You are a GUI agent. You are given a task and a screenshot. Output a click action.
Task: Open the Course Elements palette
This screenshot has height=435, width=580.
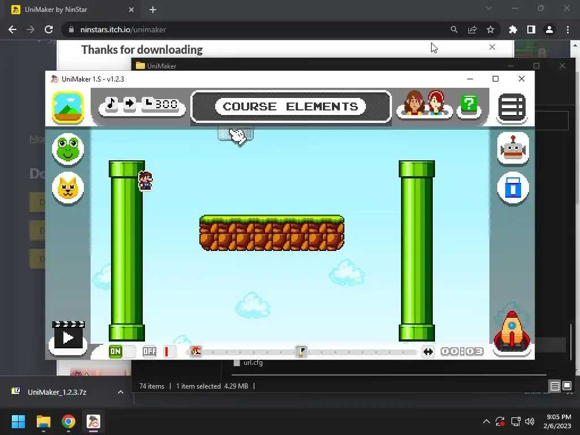coord(291,106)
